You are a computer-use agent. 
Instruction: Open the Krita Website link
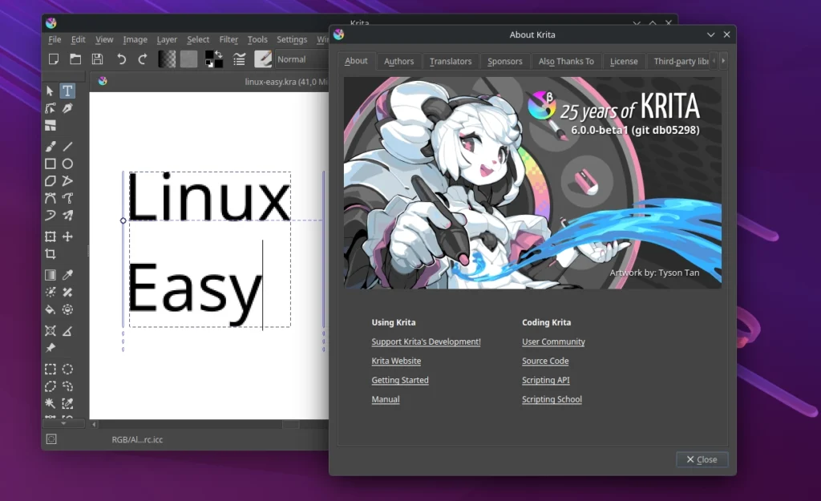(396, 361)
